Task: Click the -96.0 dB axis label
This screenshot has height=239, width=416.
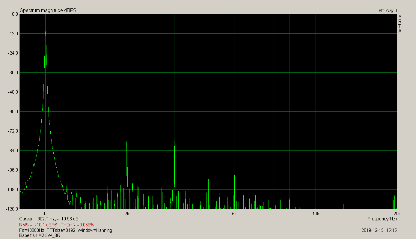Action: tap(13, 170)
